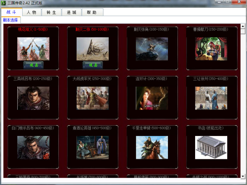247x185 pixels.
Task: Switch to the 人物 tab
Action: [32, 12]
